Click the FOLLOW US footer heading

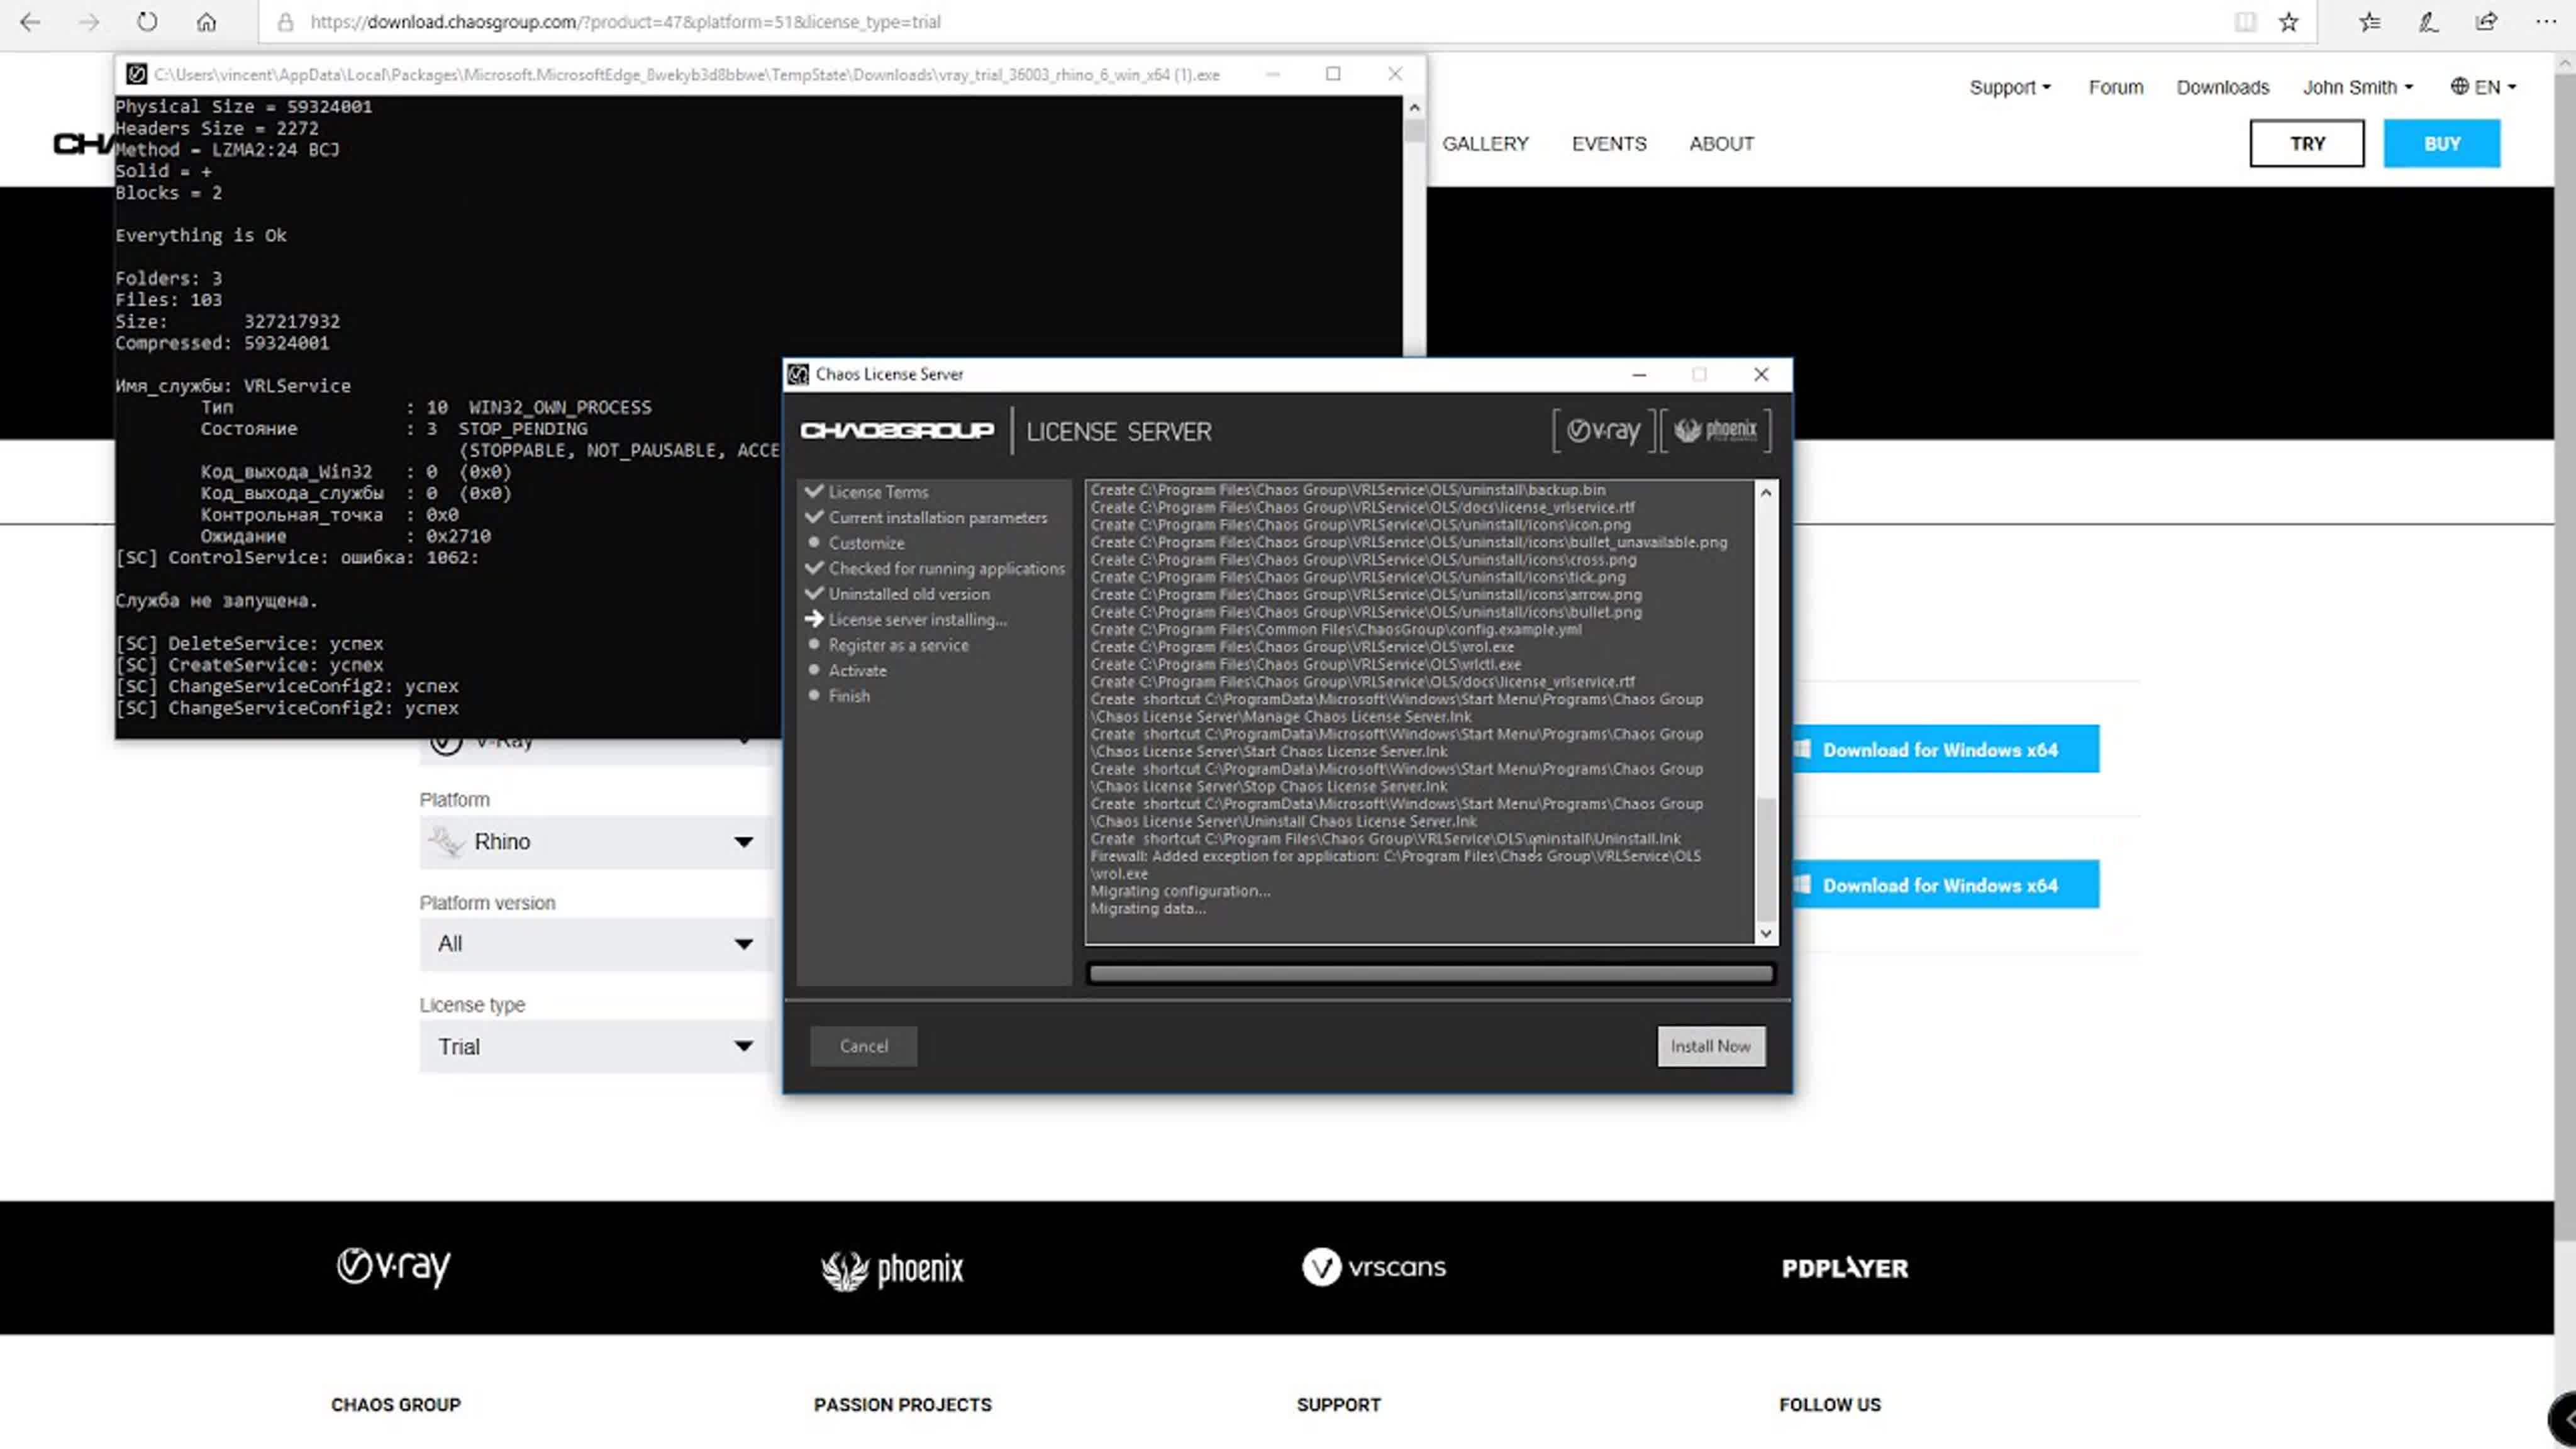(x=1829, y=1404)
